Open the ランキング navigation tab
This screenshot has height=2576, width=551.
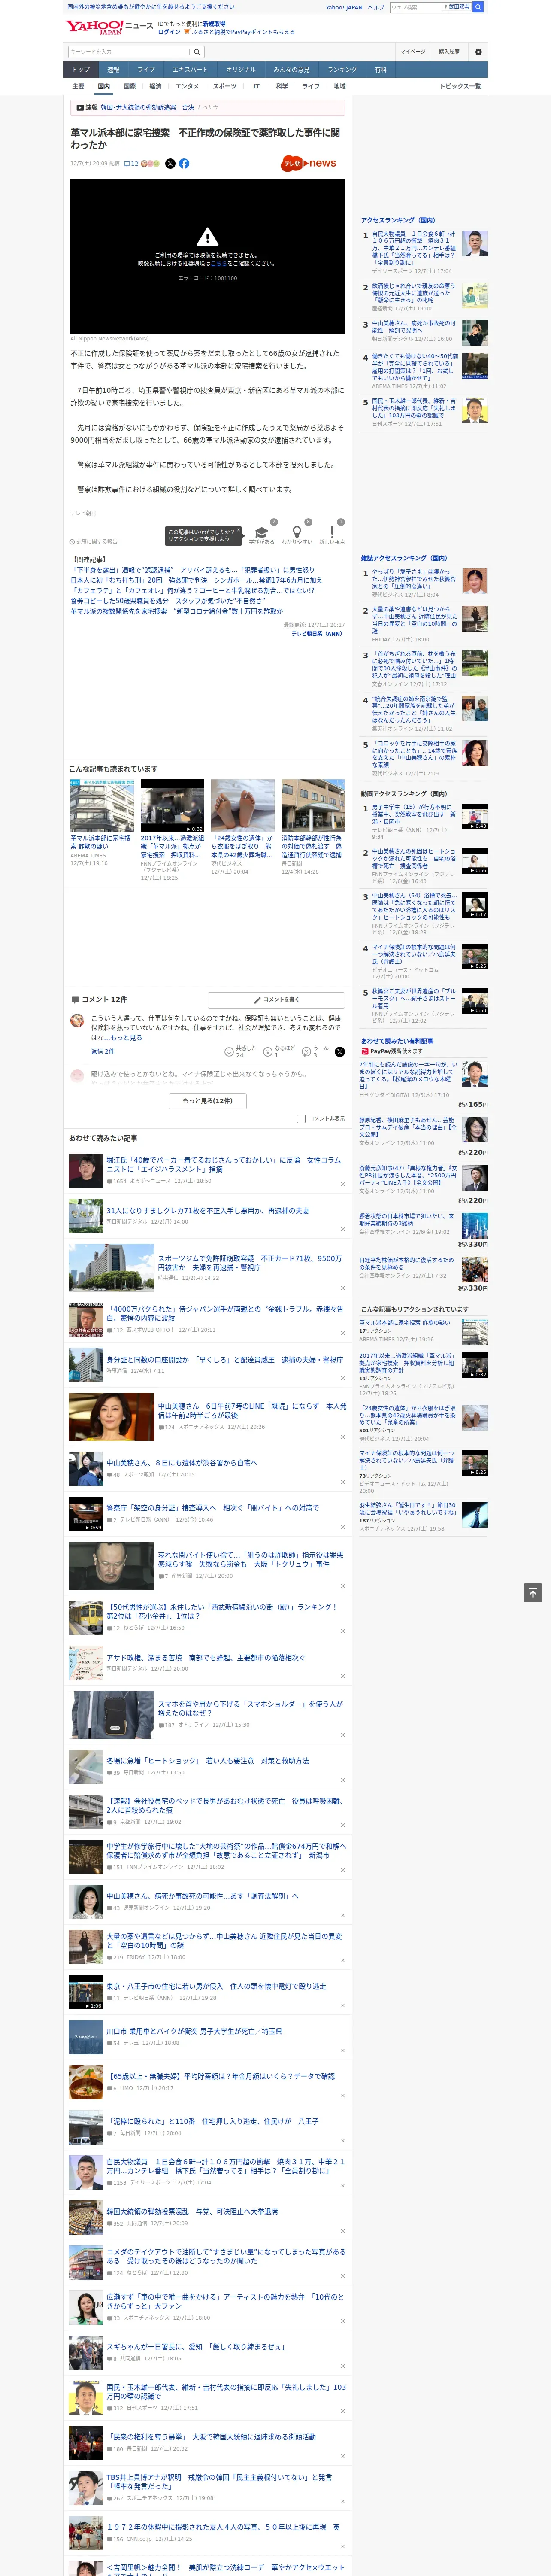pos(342,70)
